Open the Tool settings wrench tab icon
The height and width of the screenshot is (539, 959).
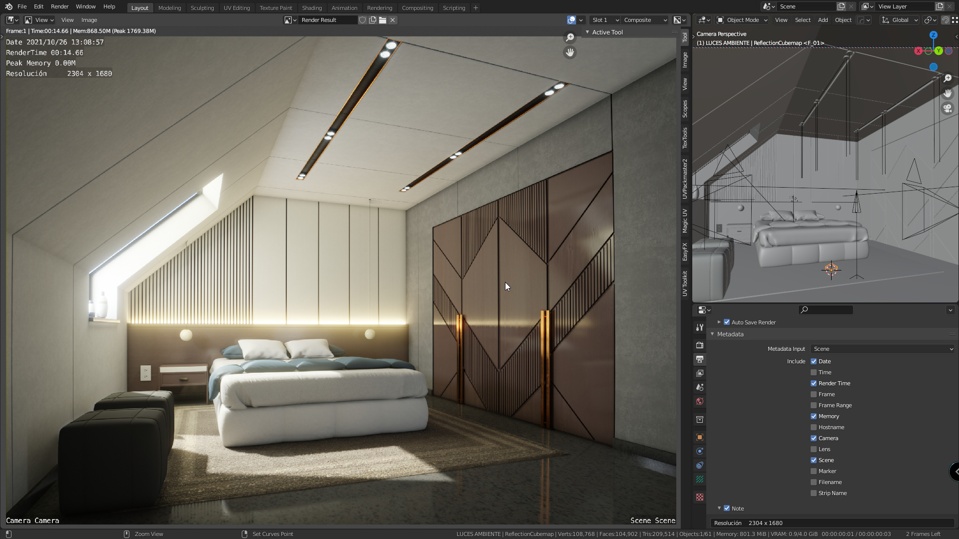click(x=700, y=327)
